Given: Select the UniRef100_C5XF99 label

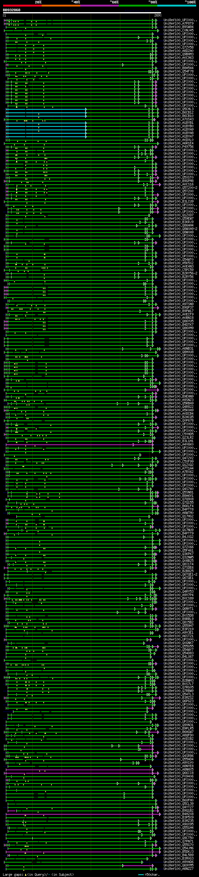Looking at the screenshot, I should (x=178, y=461).
